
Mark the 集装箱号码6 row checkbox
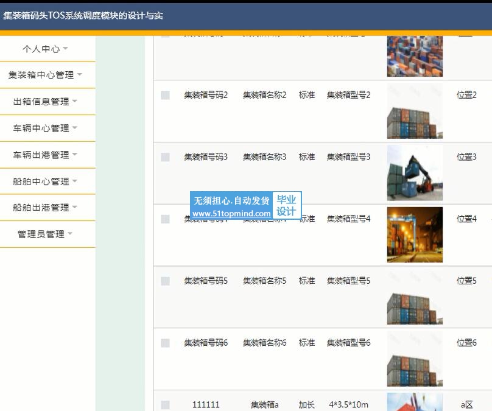coord(166,343)
